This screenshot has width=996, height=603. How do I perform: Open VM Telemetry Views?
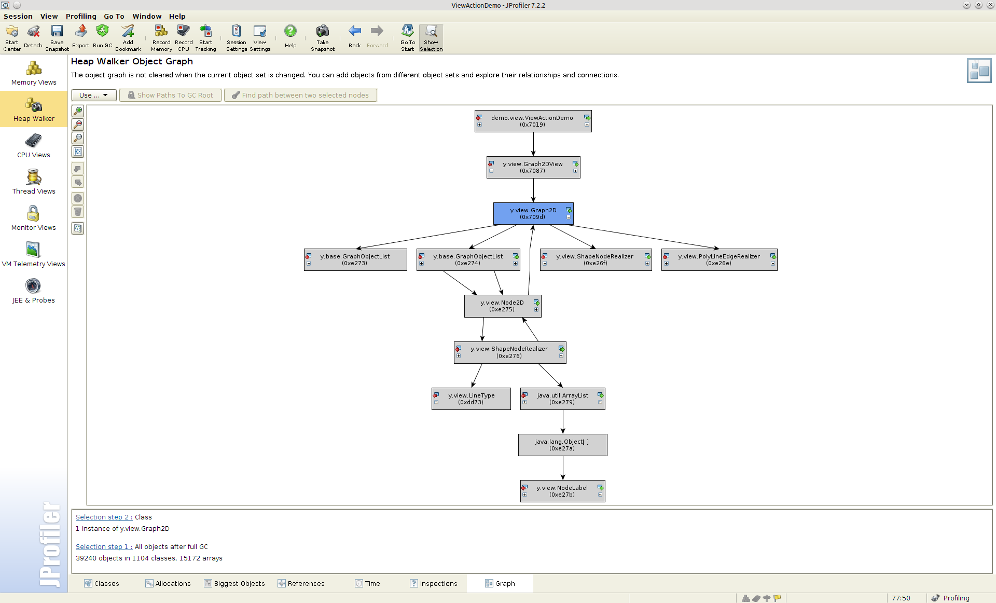[x=34, y=254]
